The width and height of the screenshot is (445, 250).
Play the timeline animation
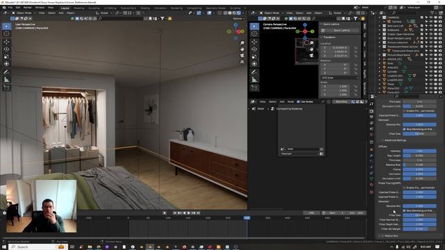(188, 213)
